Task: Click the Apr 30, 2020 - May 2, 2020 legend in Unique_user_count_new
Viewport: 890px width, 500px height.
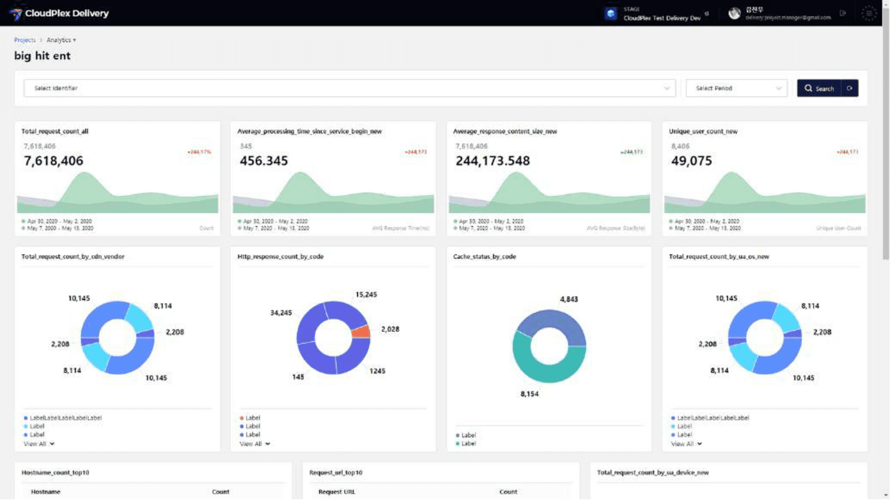Action: [704, 221]
